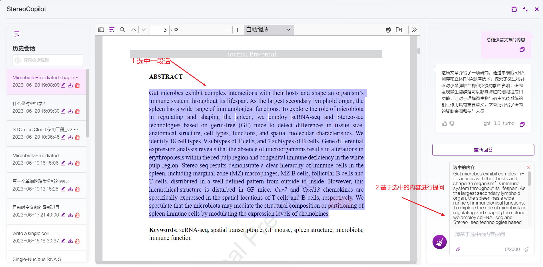Print the PDF document
This screenshot has width=543, height=267.
coord(388,30)
